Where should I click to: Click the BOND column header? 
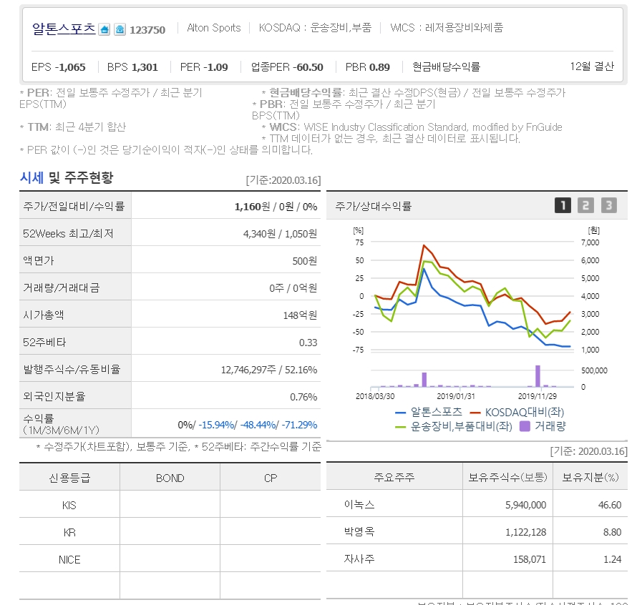(170, 478)
